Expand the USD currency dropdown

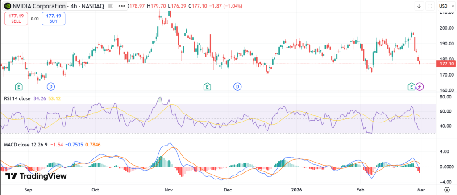point(445,6)
